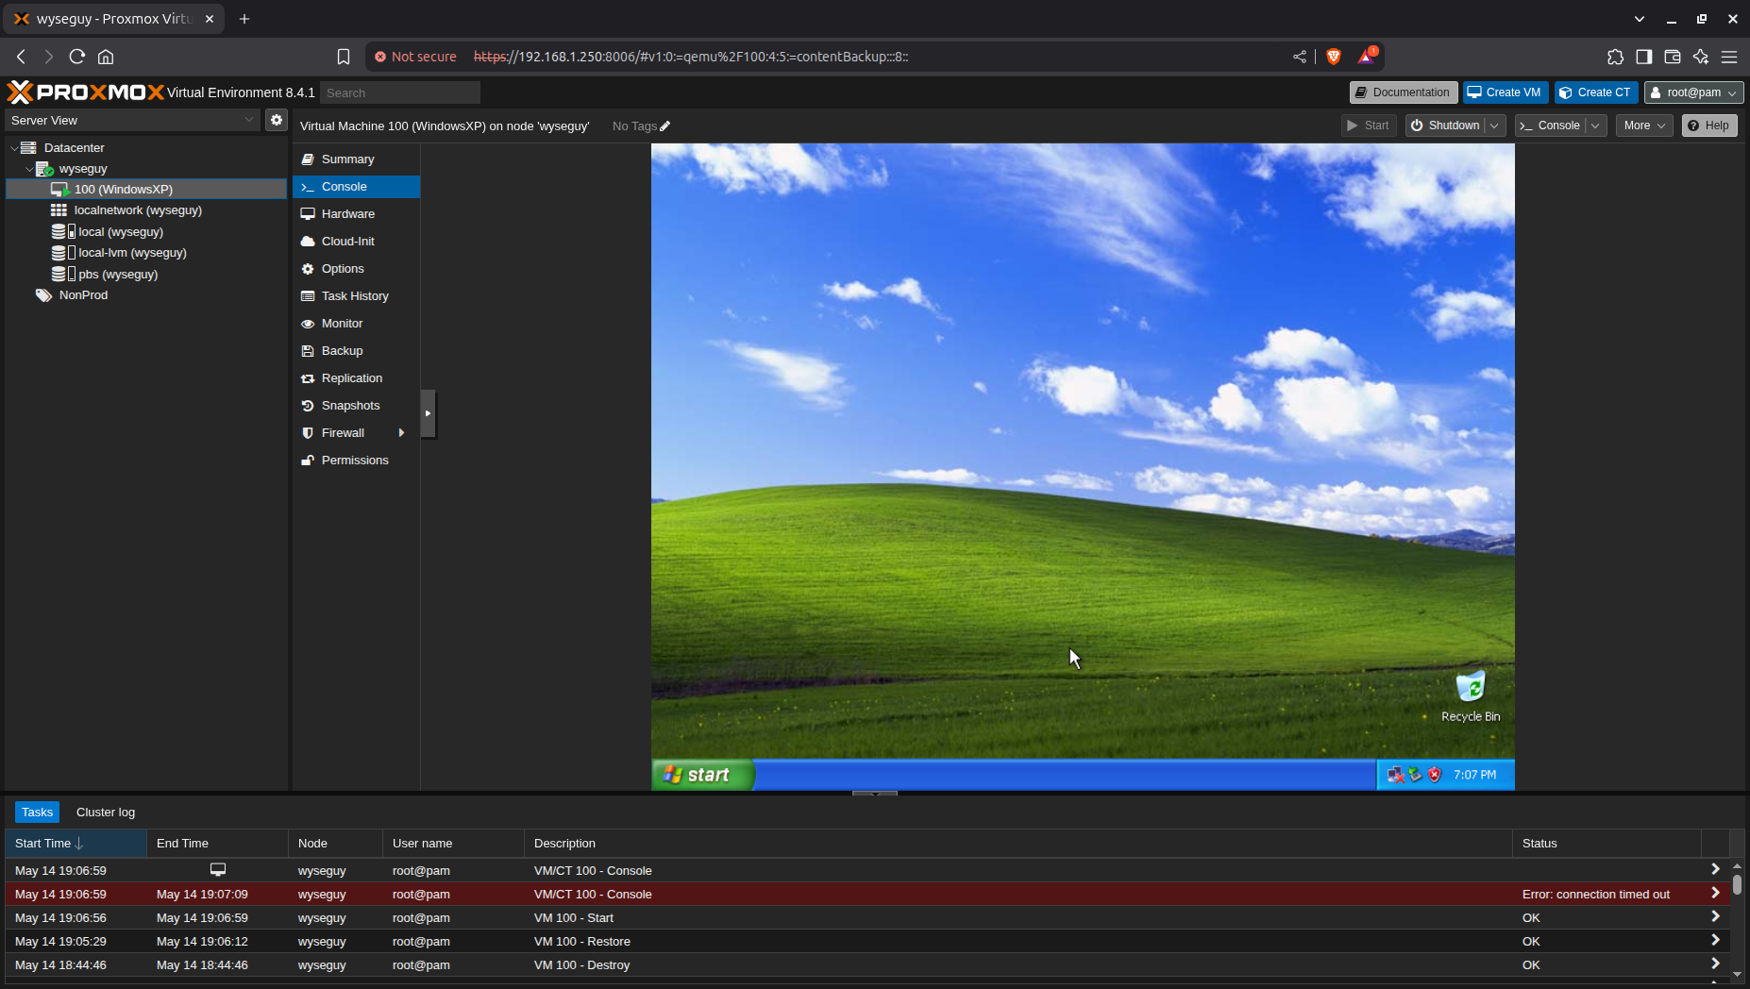This screenshot has width=1750, height=989.
Task: Open the Cloud-Init menu item
Action: 357,242
